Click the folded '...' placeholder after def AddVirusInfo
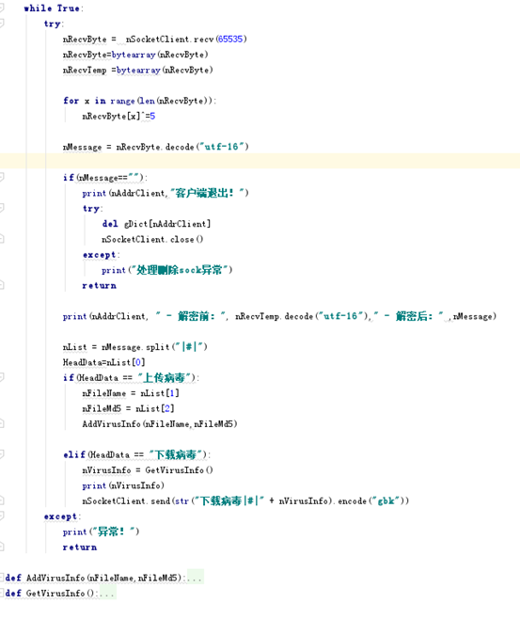Viewport: 520px width, 619px height. [x=195, y=578]
